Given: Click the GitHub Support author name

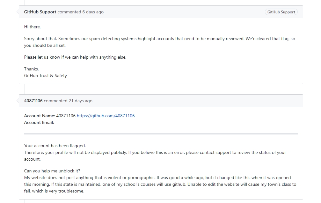Looking at the screenshot, I should (x=40, y=12).
